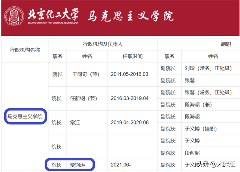Click the 院长 cell next to 王同奇
The height and width of the screenshot is (172, 240).
tap(57, 74)
